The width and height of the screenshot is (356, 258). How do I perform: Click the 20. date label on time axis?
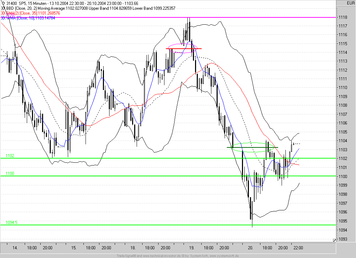[250, 248]
